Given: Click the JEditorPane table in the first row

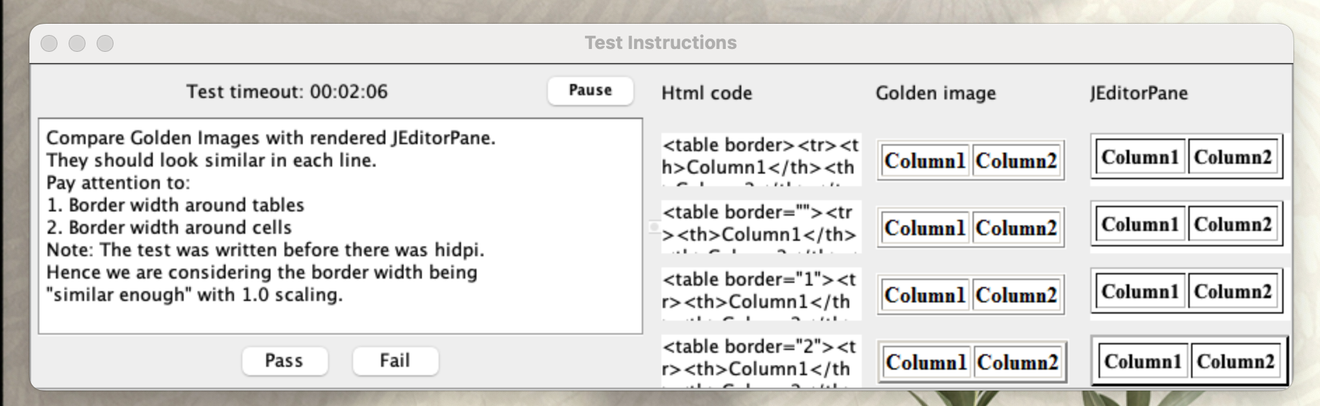Looking at the screenshot, I should point(1186,157).
